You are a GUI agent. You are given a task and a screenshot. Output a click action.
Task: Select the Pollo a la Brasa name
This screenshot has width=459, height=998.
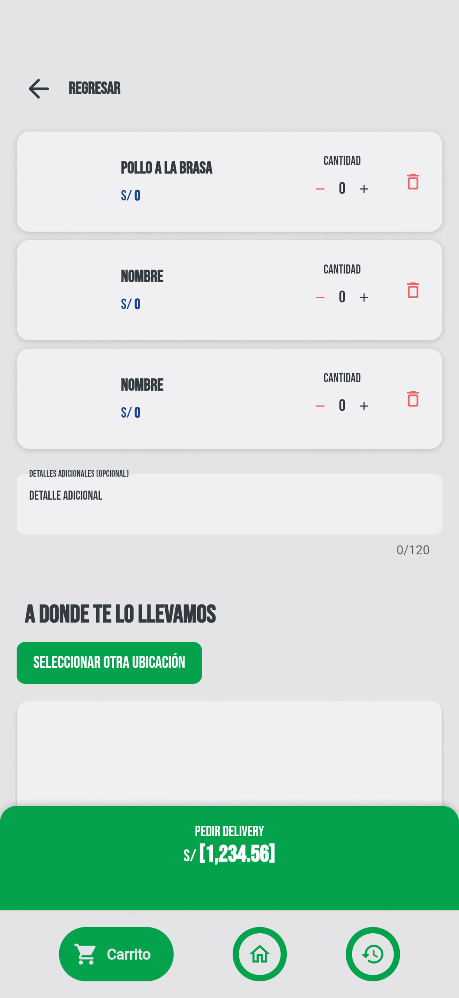click(166, 168)
